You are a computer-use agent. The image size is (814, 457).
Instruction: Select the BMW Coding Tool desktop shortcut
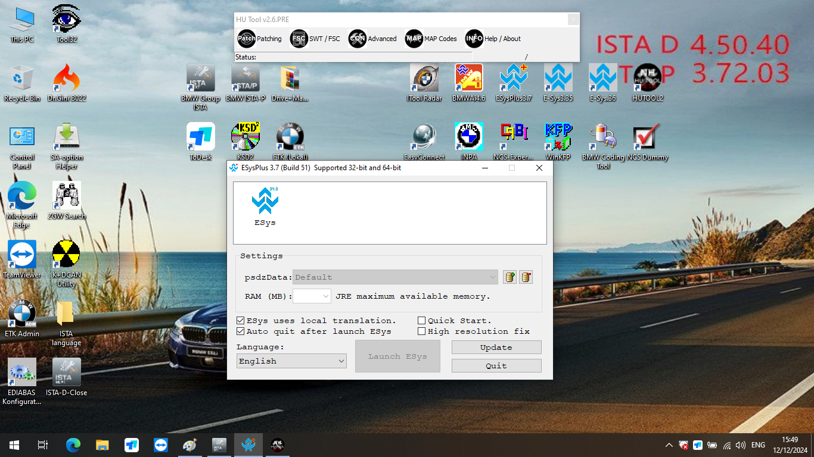pos(603,146)
